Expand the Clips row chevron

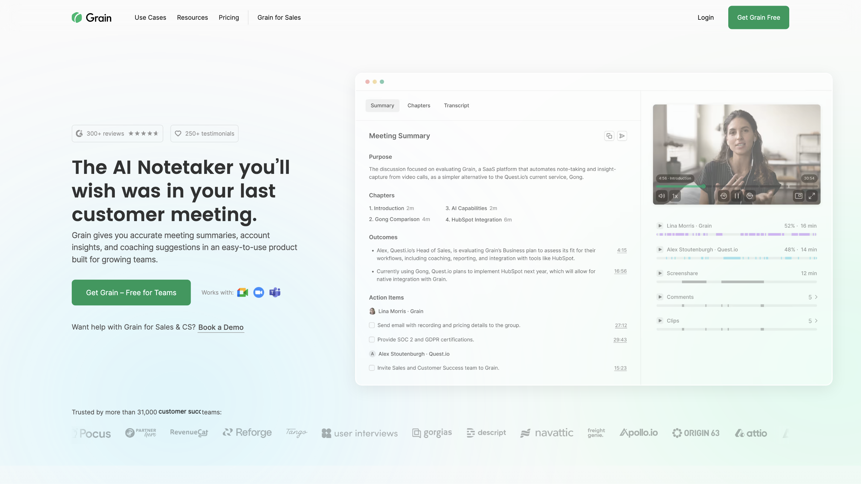(x=816, y=321)
